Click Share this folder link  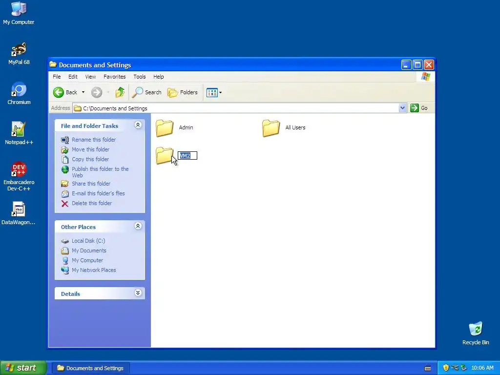91,184
